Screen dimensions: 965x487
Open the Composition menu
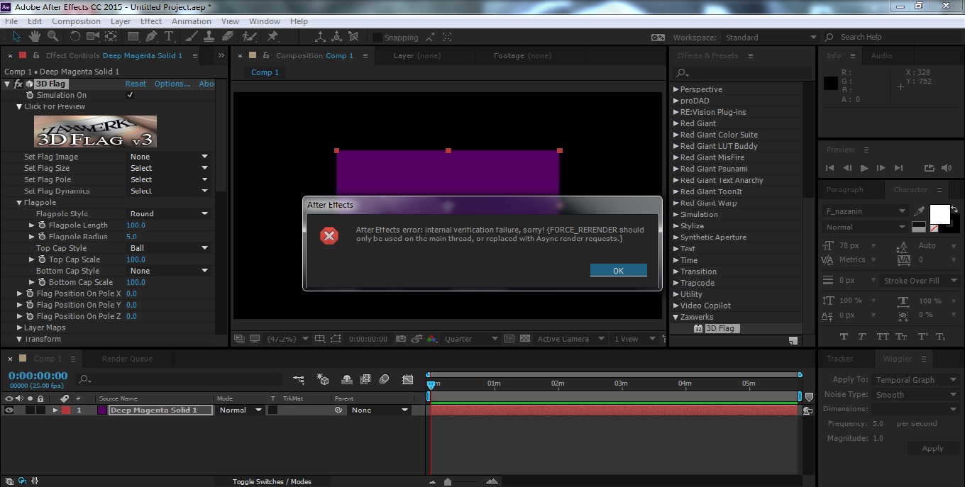pyautogui.click(x=76, y=21)
